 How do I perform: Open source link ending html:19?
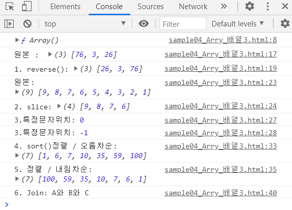(221, 68)
